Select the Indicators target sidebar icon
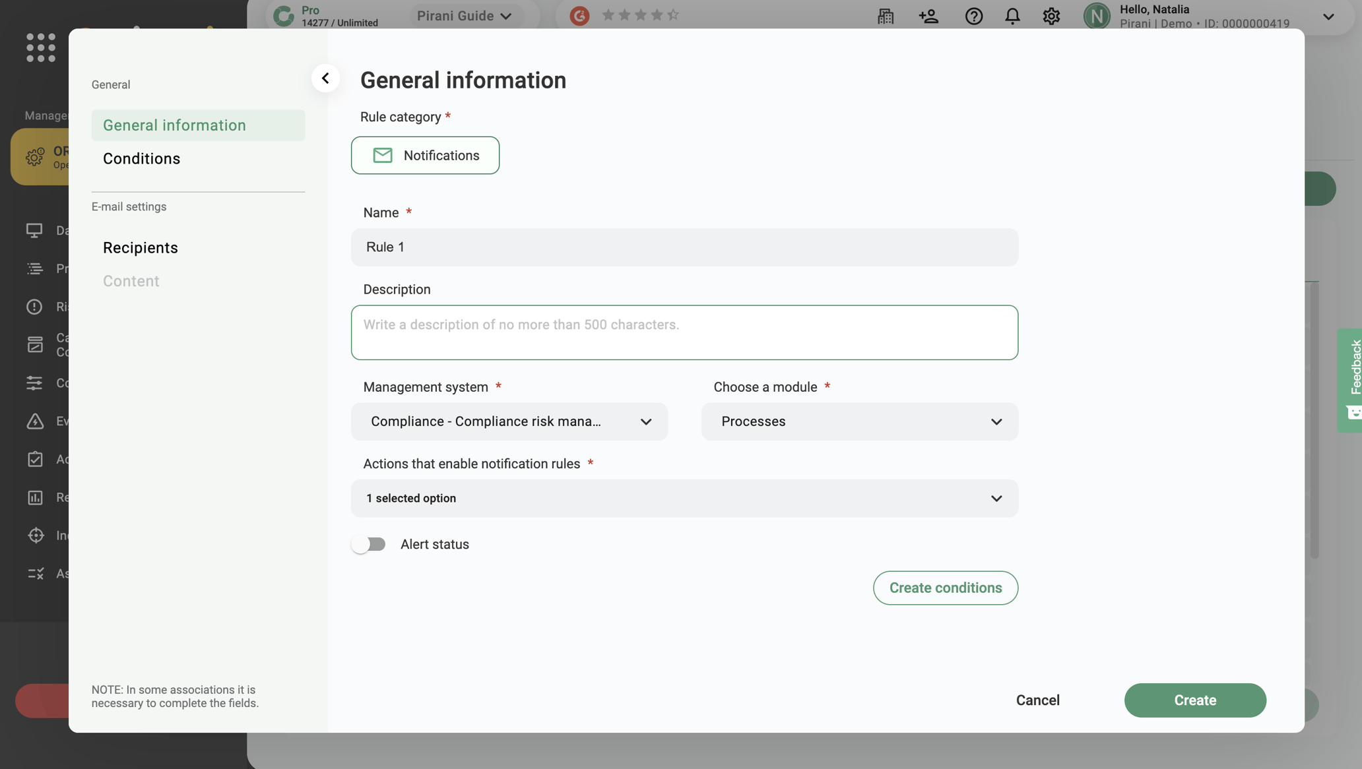1362x769 pixels. coord(36,536)
